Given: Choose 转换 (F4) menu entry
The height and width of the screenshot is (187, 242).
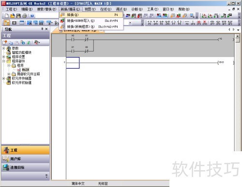Looking at the screenshot, I should (91, 15).
